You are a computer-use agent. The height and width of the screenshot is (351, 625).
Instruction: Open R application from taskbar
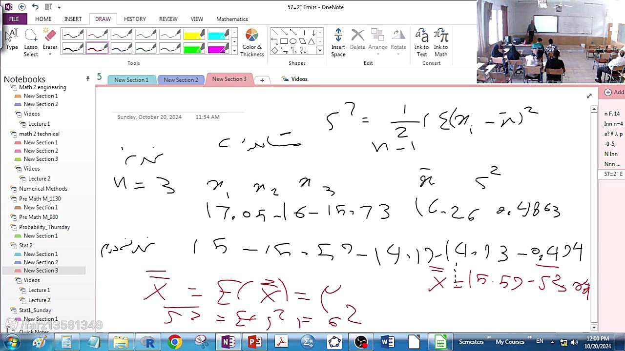coord(148,342)
